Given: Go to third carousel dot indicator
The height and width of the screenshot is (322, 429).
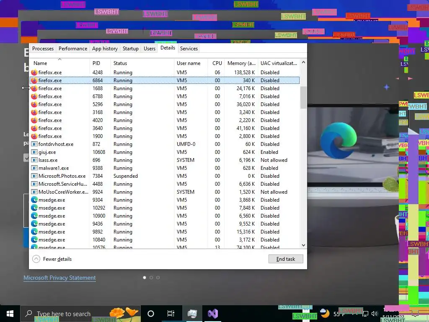Looking at the screenshot, I should click(x=158, y=278).
